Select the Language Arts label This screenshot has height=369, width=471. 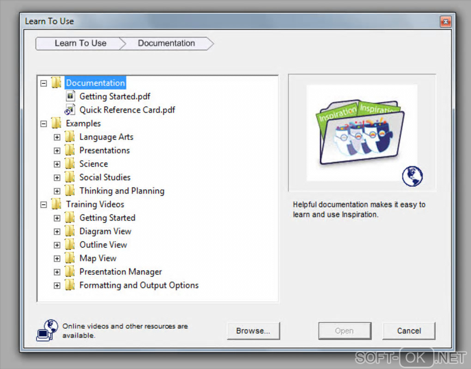[106, 137]
